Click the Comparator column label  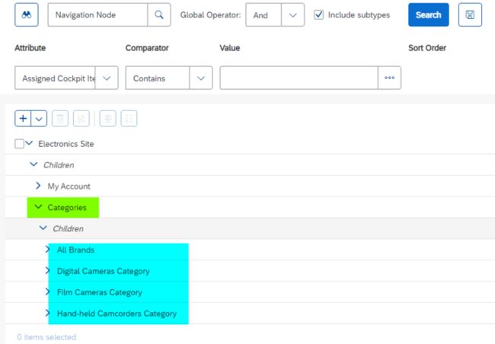147,48
